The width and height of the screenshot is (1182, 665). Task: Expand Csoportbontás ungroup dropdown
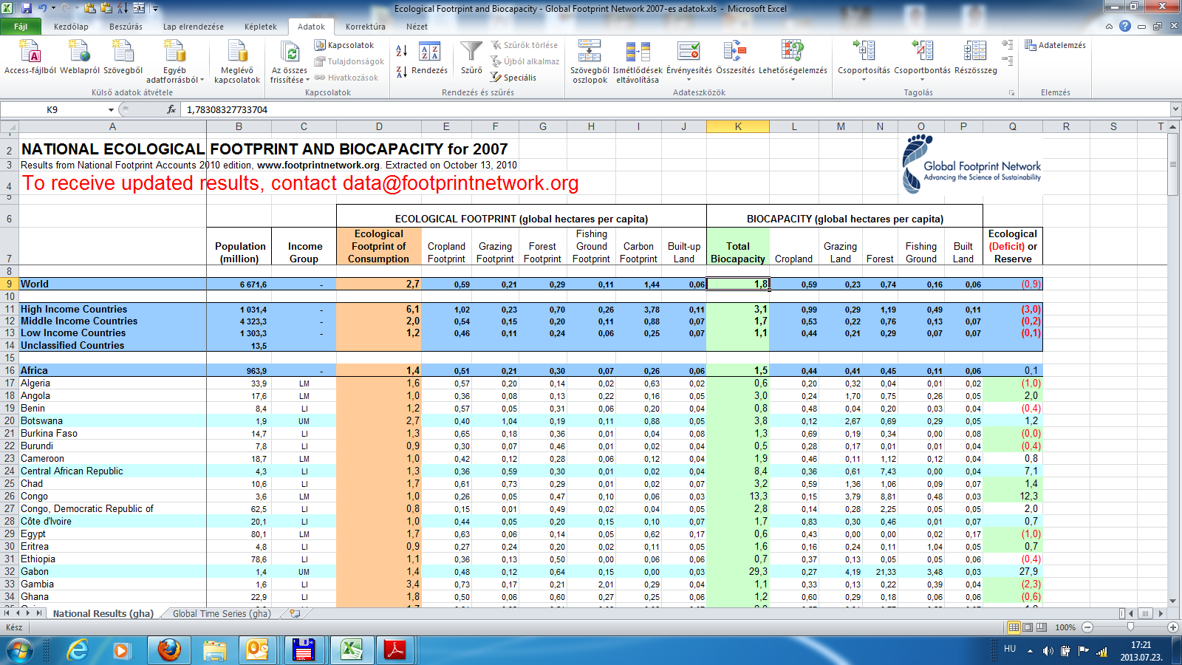(922, 80)
